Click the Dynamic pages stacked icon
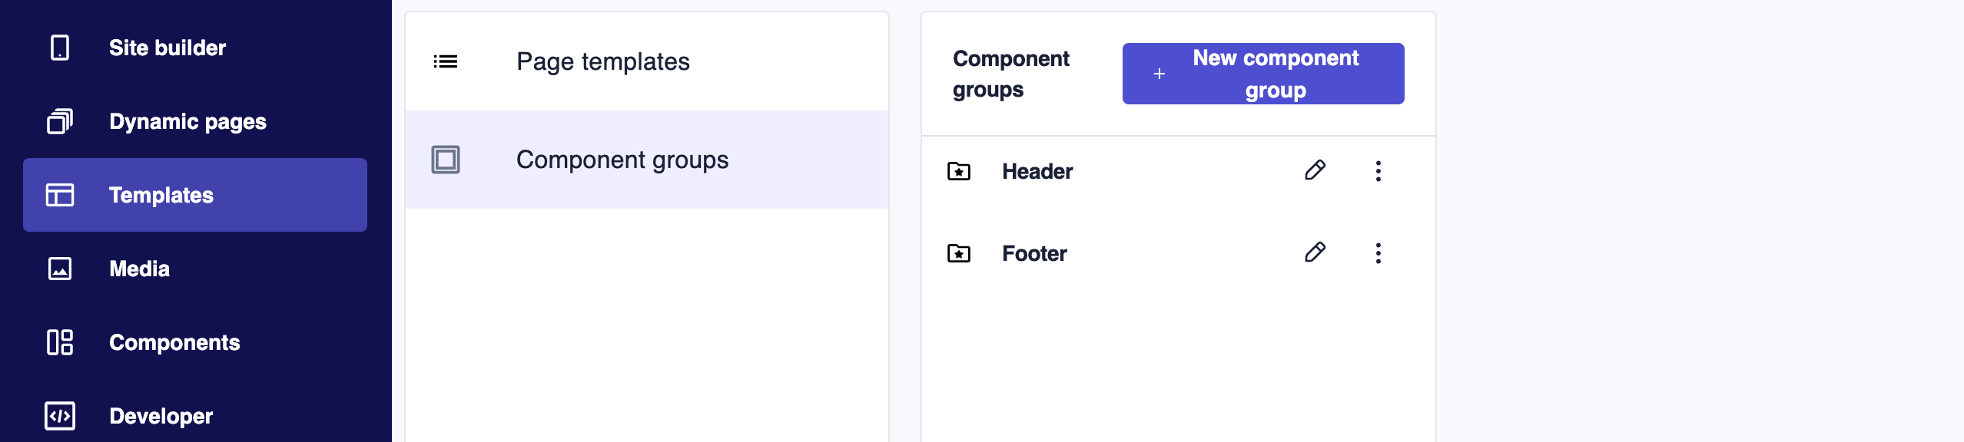The width and height of the screenshot is (1964, 442). point(60,121)
